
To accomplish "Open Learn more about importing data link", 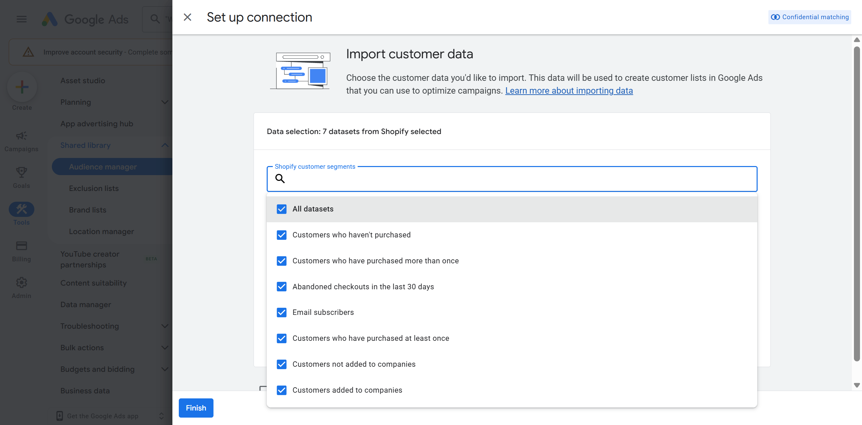I will (569, 91).
